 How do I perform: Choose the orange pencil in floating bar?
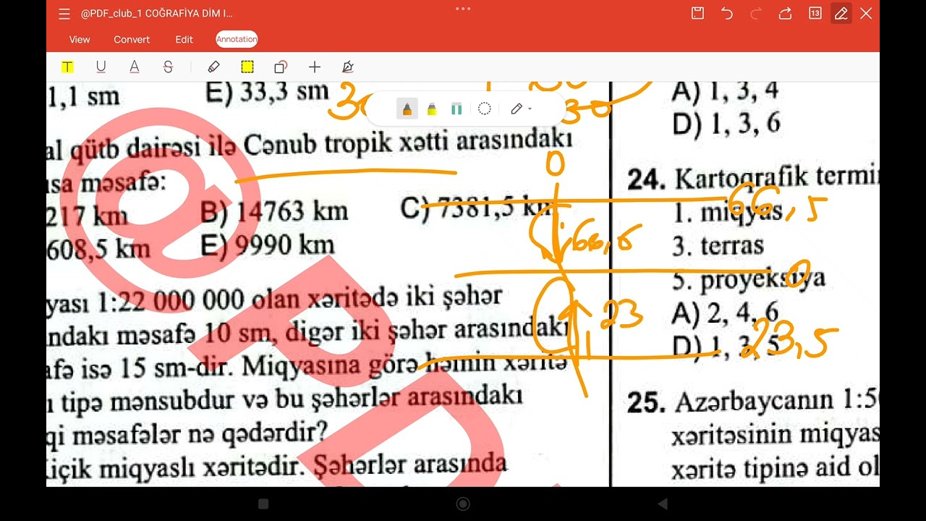[407, 109]
